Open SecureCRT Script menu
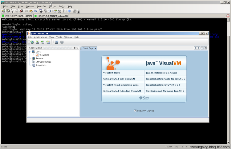Image resolution: width=231 pixels, height=149 pixels. [x=52, y=6]
